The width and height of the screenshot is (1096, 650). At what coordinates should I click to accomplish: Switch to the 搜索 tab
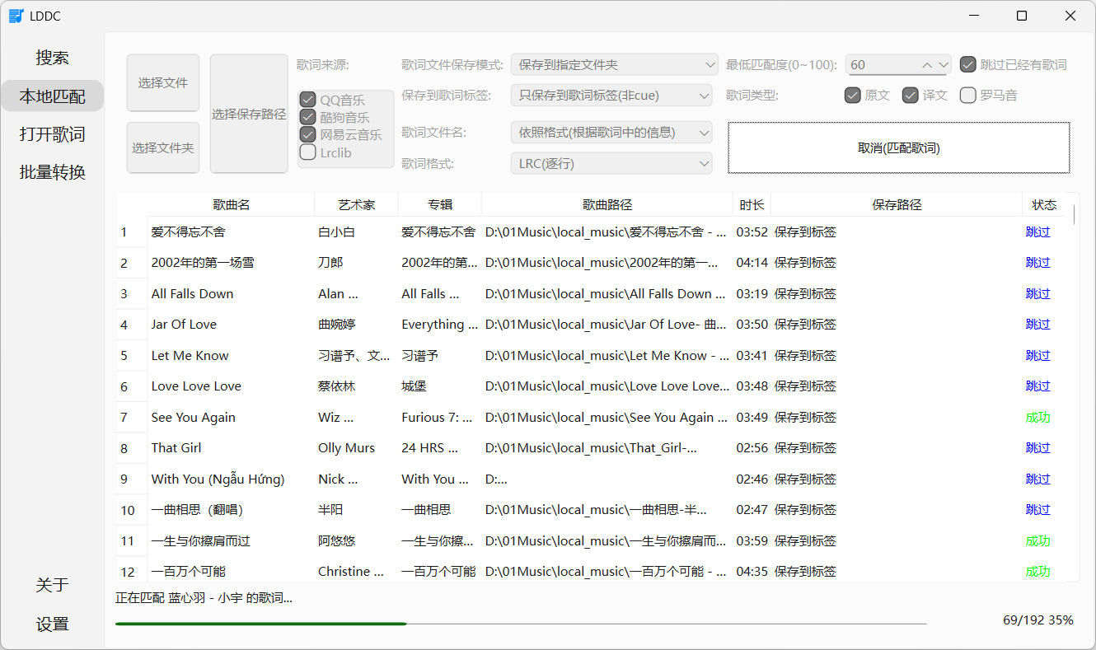(52, 58)
